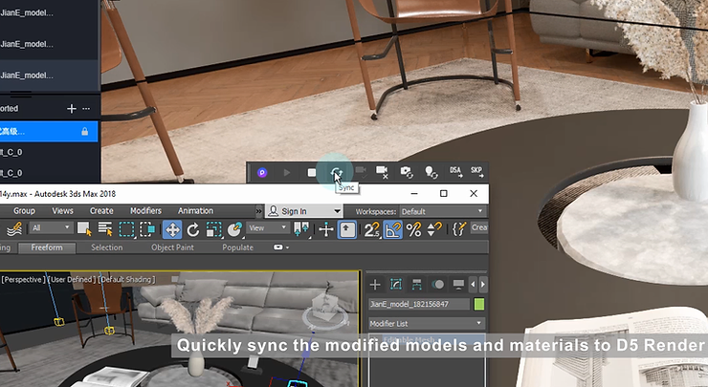Toggle Window/Crossing selection mode
The width and height of the screenshot is (708, 387).
click(x=147, y=229)
